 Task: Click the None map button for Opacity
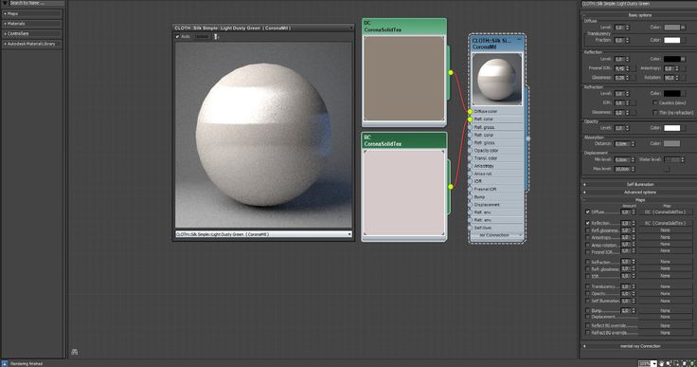coord(665,294)
